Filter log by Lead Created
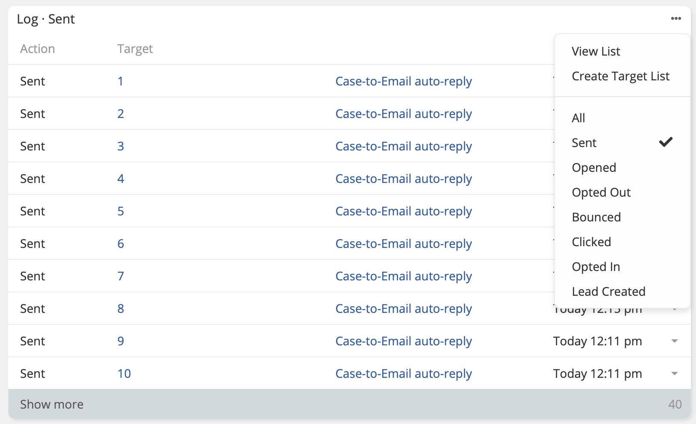 (608, 291)
